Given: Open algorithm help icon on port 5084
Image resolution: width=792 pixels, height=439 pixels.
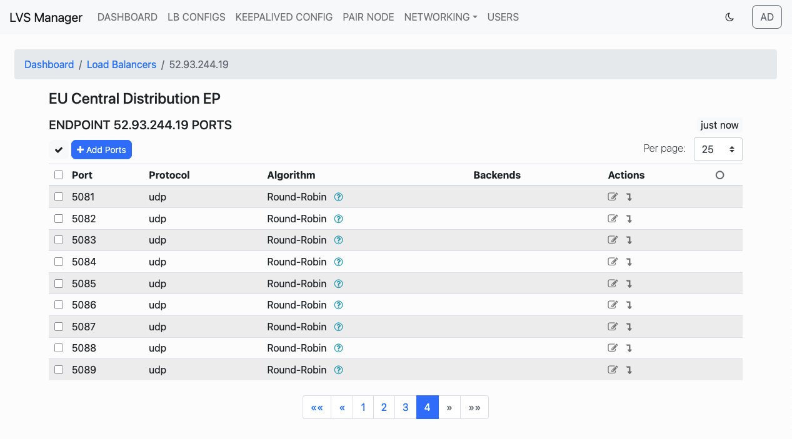Looking at the screenshot, I should click(339, 262).
